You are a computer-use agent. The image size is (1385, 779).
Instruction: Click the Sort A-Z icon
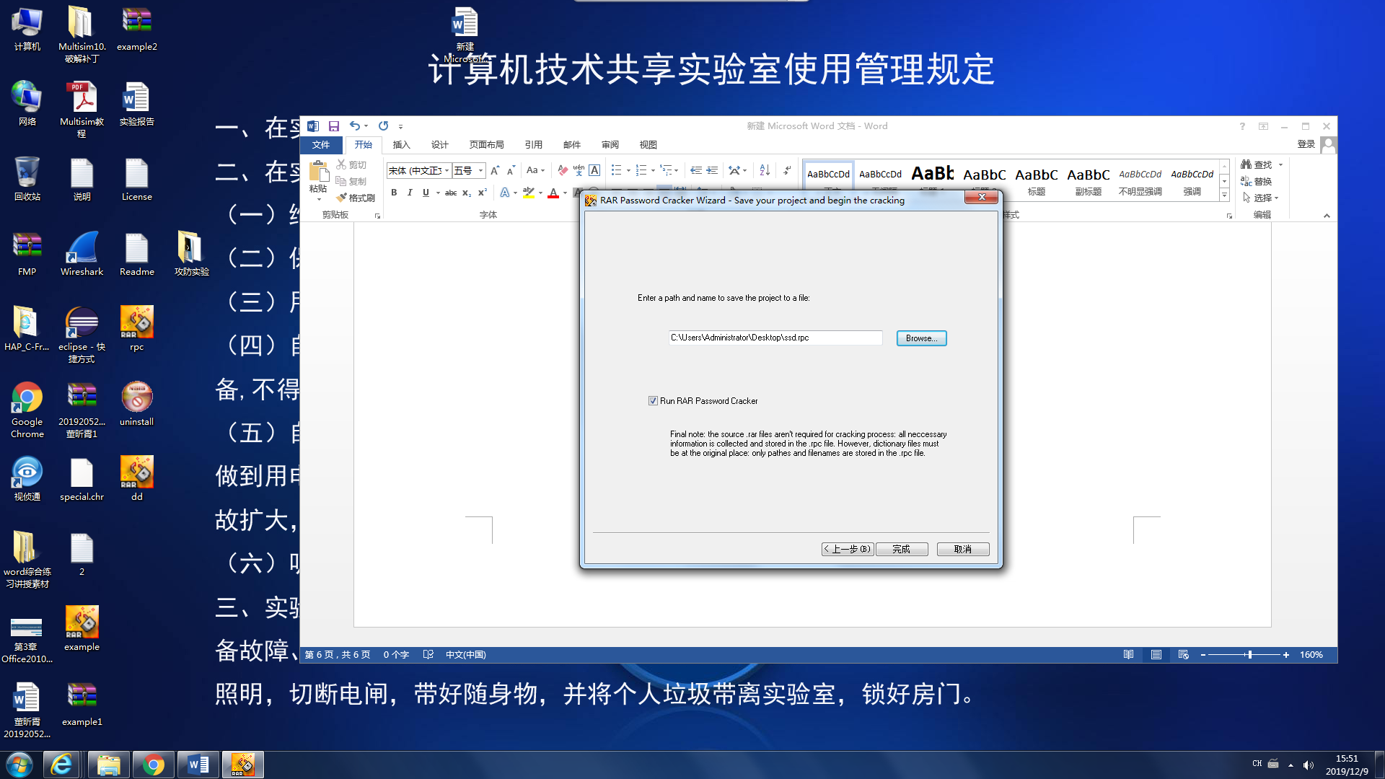[x=765, y=170]
